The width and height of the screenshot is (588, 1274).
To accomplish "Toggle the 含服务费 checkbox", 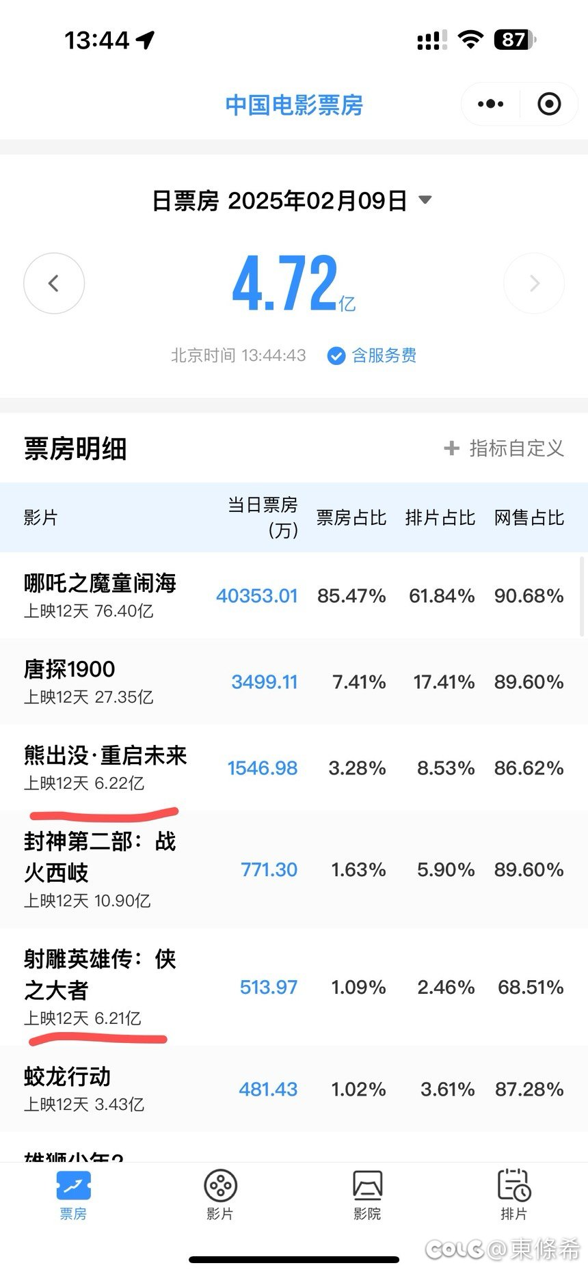I will (336, 355).
